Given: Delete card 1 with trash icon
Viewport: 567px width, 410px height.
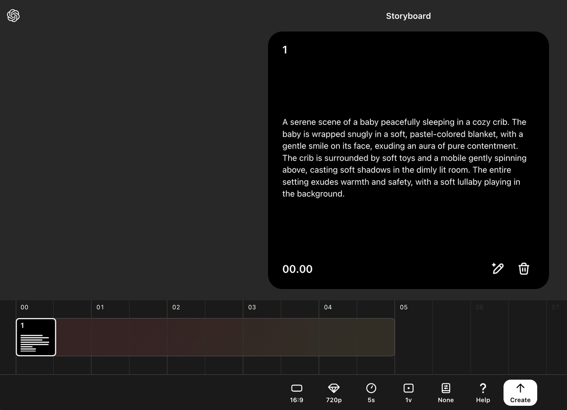Looking at the screenshot, I should coord(524,269).
